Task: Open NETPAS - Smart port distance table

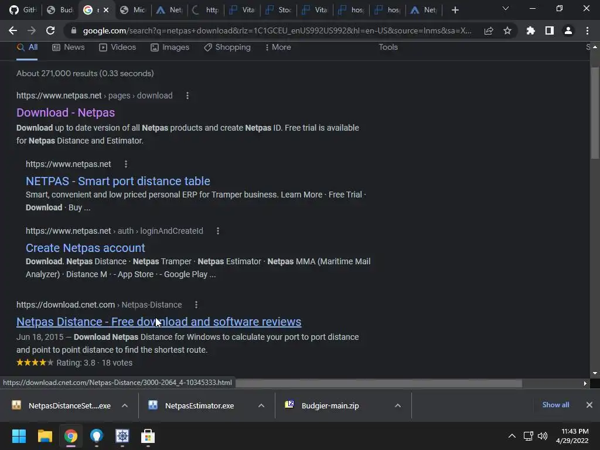Action: [x=118, y=181]
